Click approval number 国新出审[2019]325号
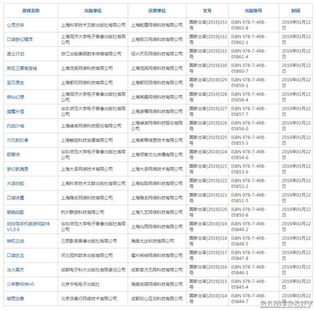 click(208, 140)
